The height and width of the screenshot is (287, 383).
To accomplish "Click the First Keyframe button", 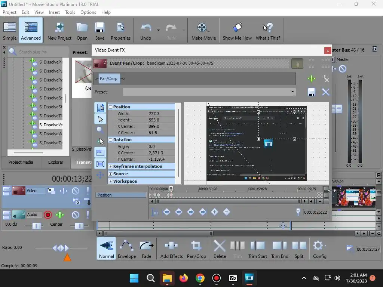I will pos(167,212).
